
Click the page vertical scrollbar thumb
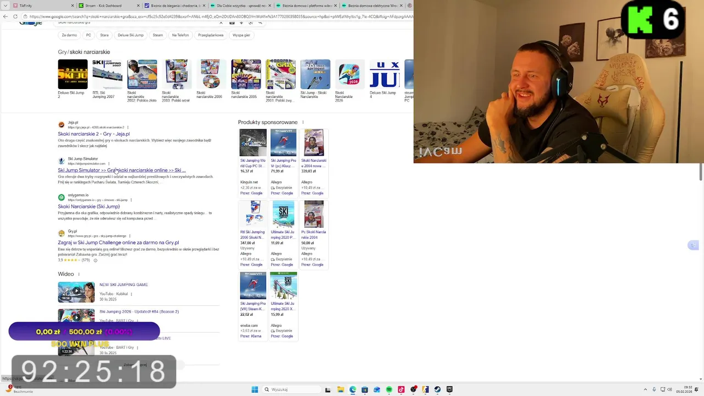[701, 172]
